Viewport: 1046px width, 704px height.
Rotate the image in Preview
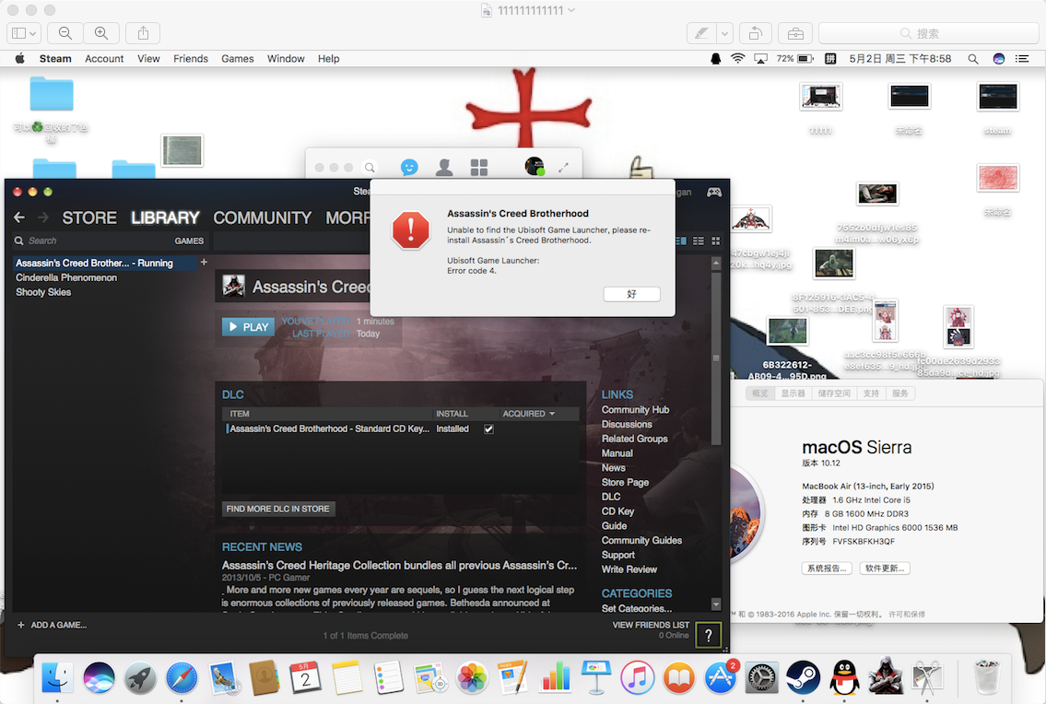click(755, 32)
